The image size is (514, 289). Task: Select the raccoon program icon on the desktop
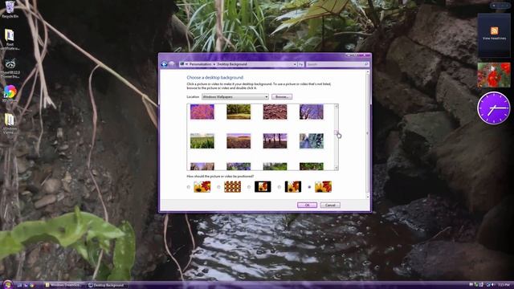(x=10, y=67)
